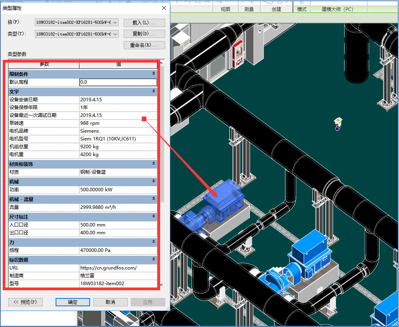This screenshot has width=399, height=327.
Task: Open the 类型(T) type dropdown
Action: point(115,34)
